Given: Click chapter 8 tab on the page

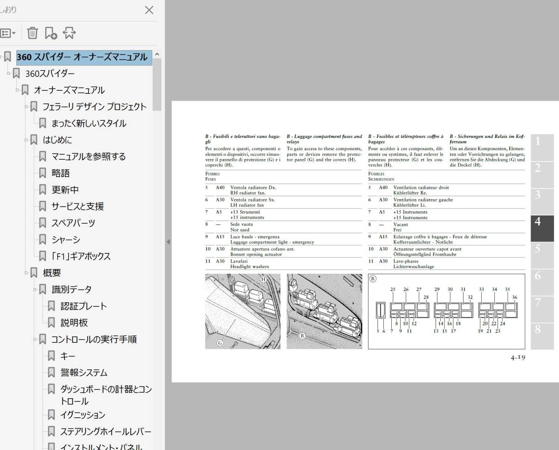Looking at the screenshot, I should coord(542,336).
